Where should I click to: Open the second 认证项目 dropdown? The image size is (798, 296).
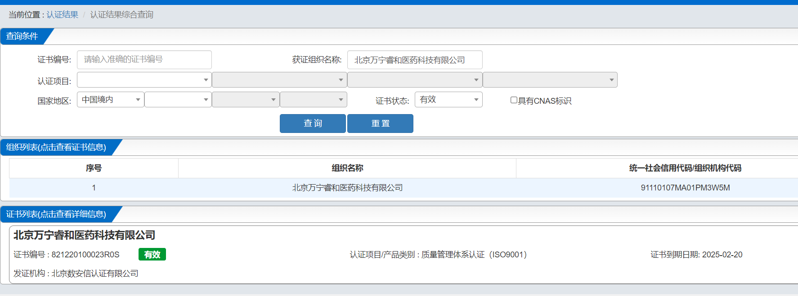point(279,80)
